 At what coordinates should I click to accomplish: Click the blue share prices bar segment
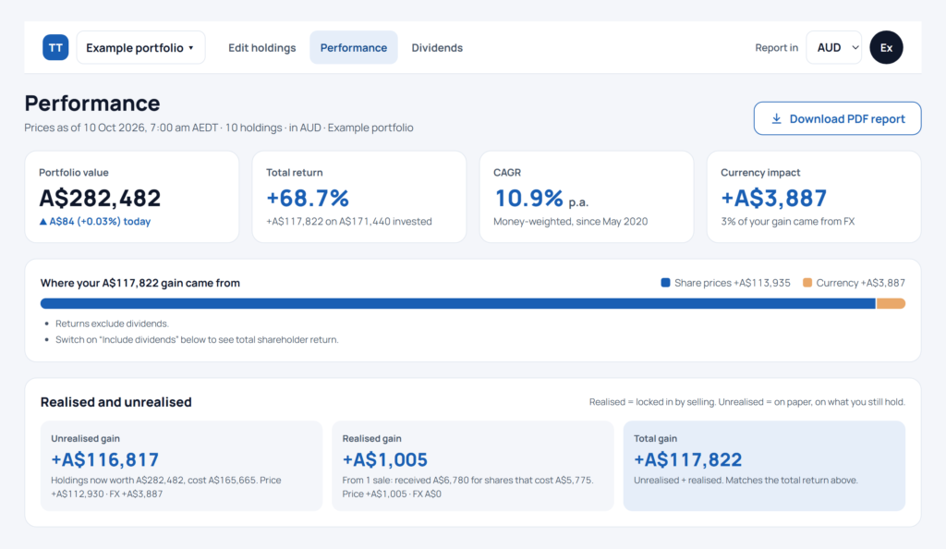coord(458,303)
